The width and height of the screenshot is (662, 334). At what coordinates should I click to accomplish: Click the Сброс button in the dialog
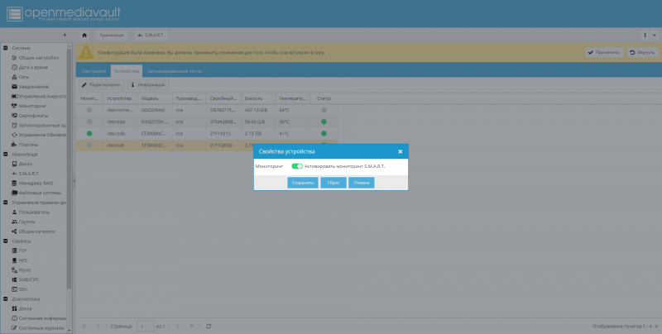coord(333,183)
